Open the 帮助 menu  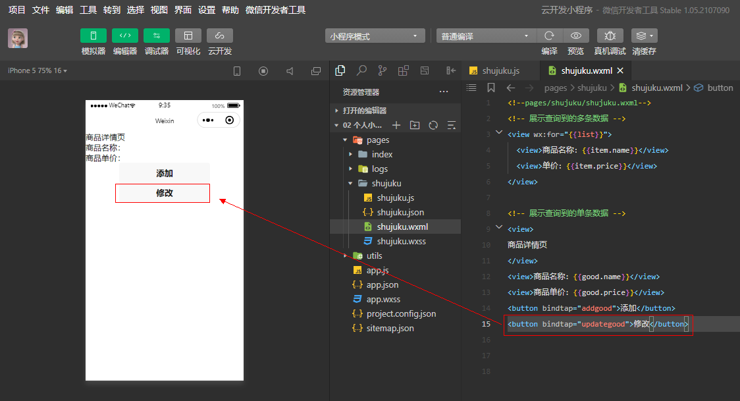[230, 10]
